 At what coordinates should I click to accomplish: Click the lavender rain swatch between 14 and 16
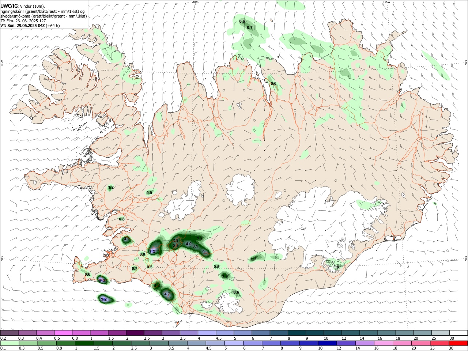pos(364,343)
